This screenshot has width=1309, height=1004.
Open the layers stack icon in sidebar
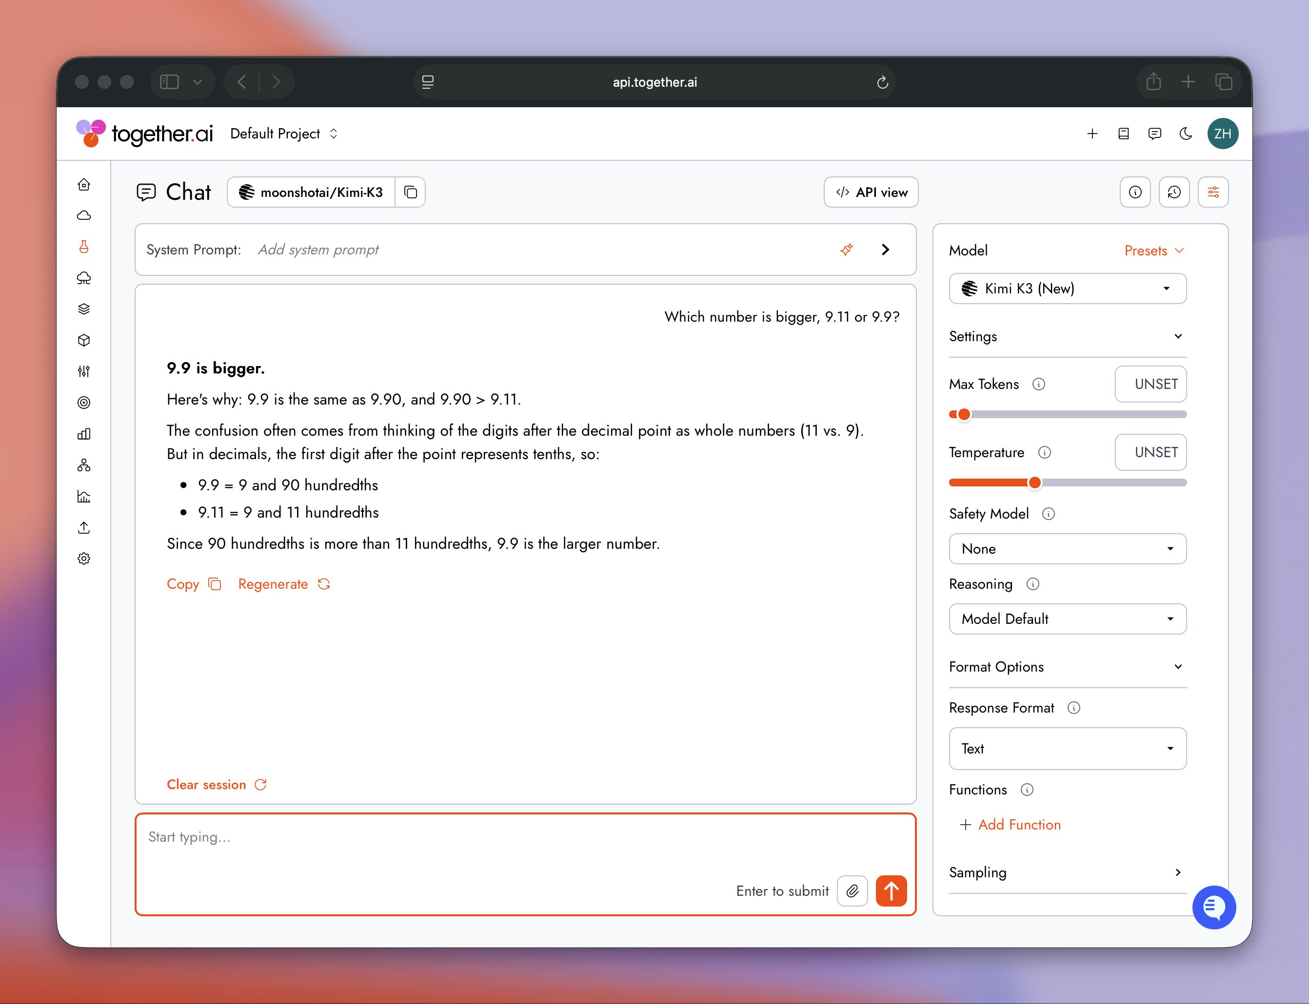click(84, 309)
